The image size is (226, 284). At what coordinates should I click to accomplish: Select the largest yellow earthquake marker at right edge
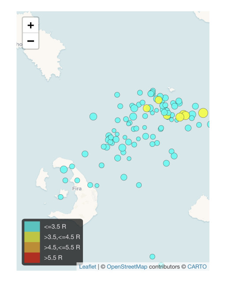[203, 113]
